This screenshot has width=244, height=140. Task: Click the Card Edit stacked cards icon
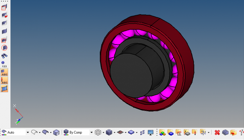point(225,133)
